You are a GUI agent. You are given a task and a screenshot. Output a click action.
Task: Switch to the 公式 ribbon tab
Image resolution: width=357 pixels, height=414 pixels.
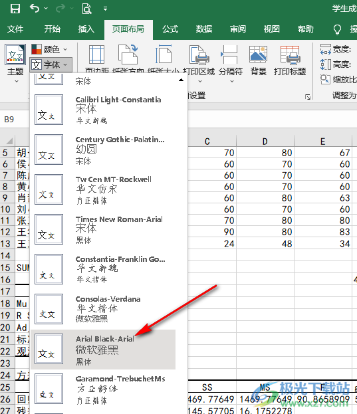pyautogui.click(x=170, y=29)
